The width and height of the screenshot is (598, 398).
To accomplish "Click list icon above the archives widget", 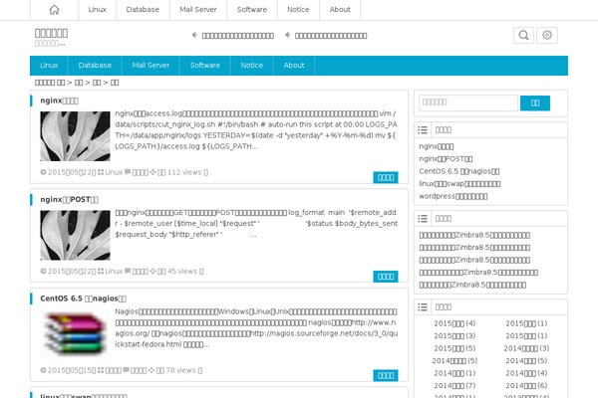I will [x=423, y=307].
